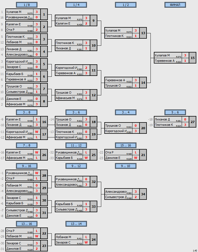Image resolution: width=198 pixels, height=252 pixels.
Task: Select the 3..8 placement header
Action: point(27,112)
